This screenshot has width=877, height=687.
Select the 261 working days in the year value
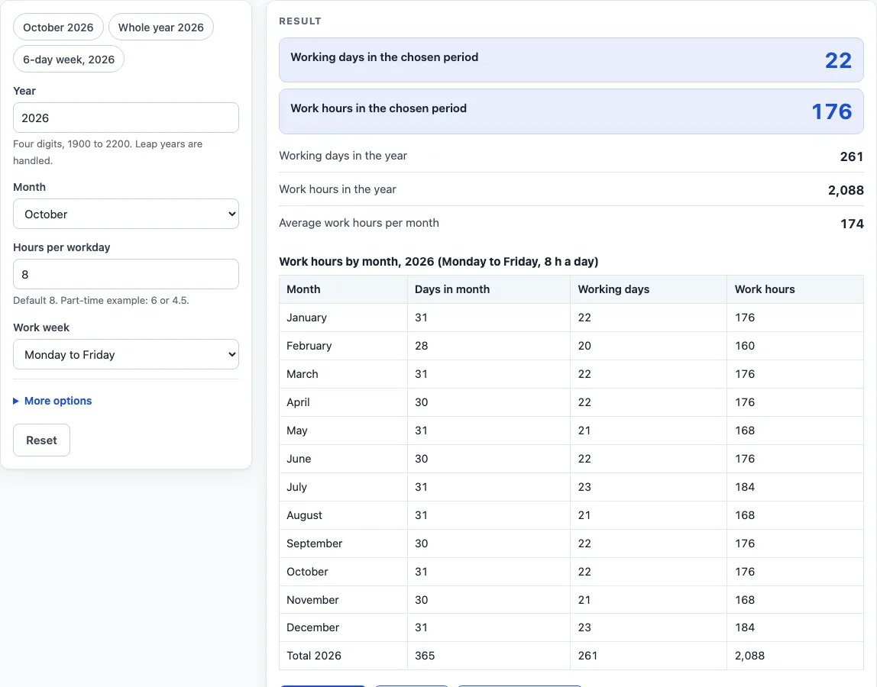(851, 156)
